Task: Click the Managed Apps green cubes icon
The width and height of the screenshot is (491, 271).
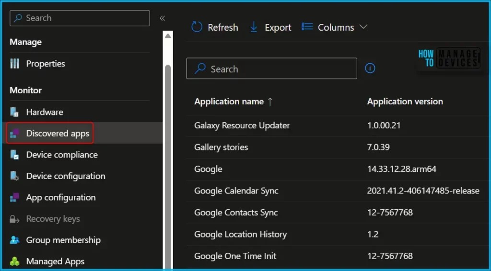Action: pyautogui.click(x=14, y=261)
